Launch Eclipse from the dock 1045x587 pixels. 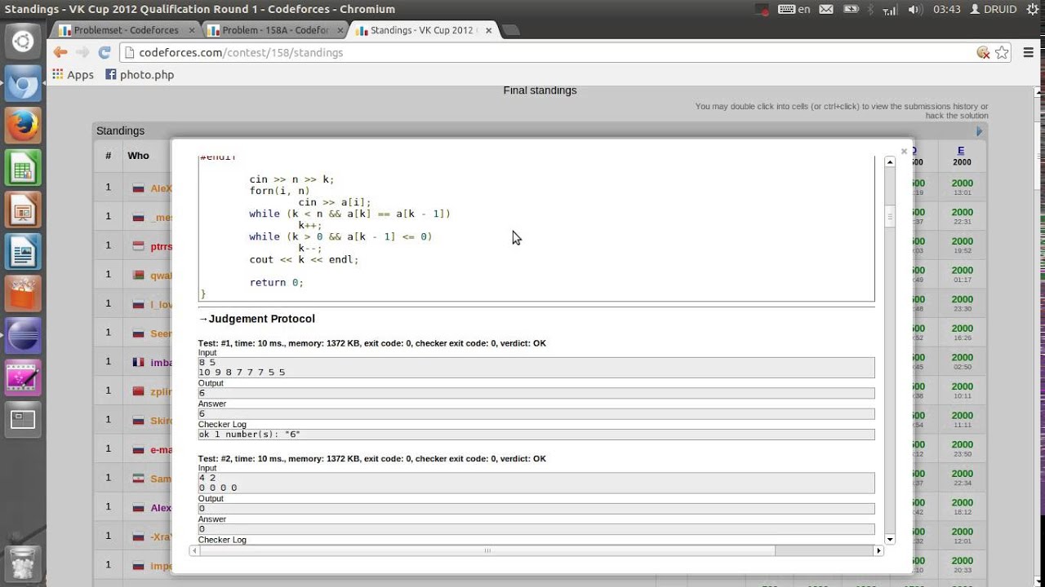click(x=23, y=336)
